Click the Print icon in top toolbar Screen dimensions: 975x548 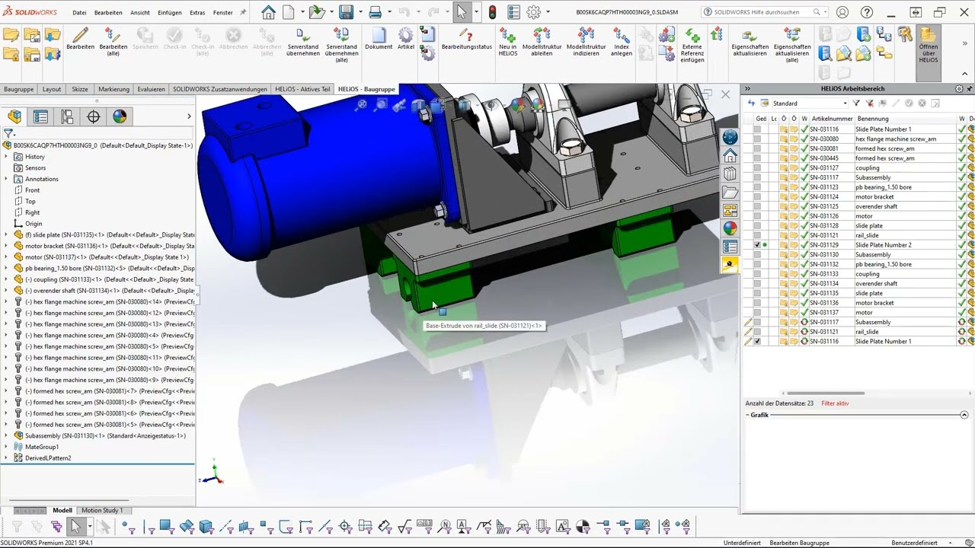pos(375,12)
